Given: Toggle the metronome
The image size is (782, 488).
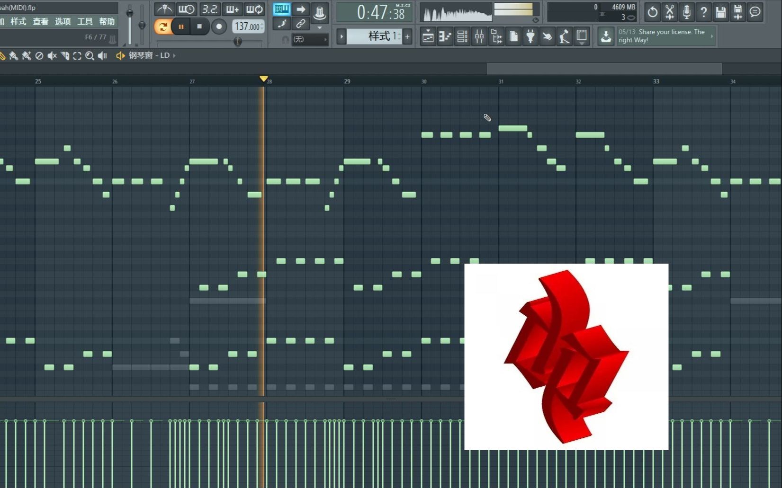Looking at the screenshot, I should point(164,9).
